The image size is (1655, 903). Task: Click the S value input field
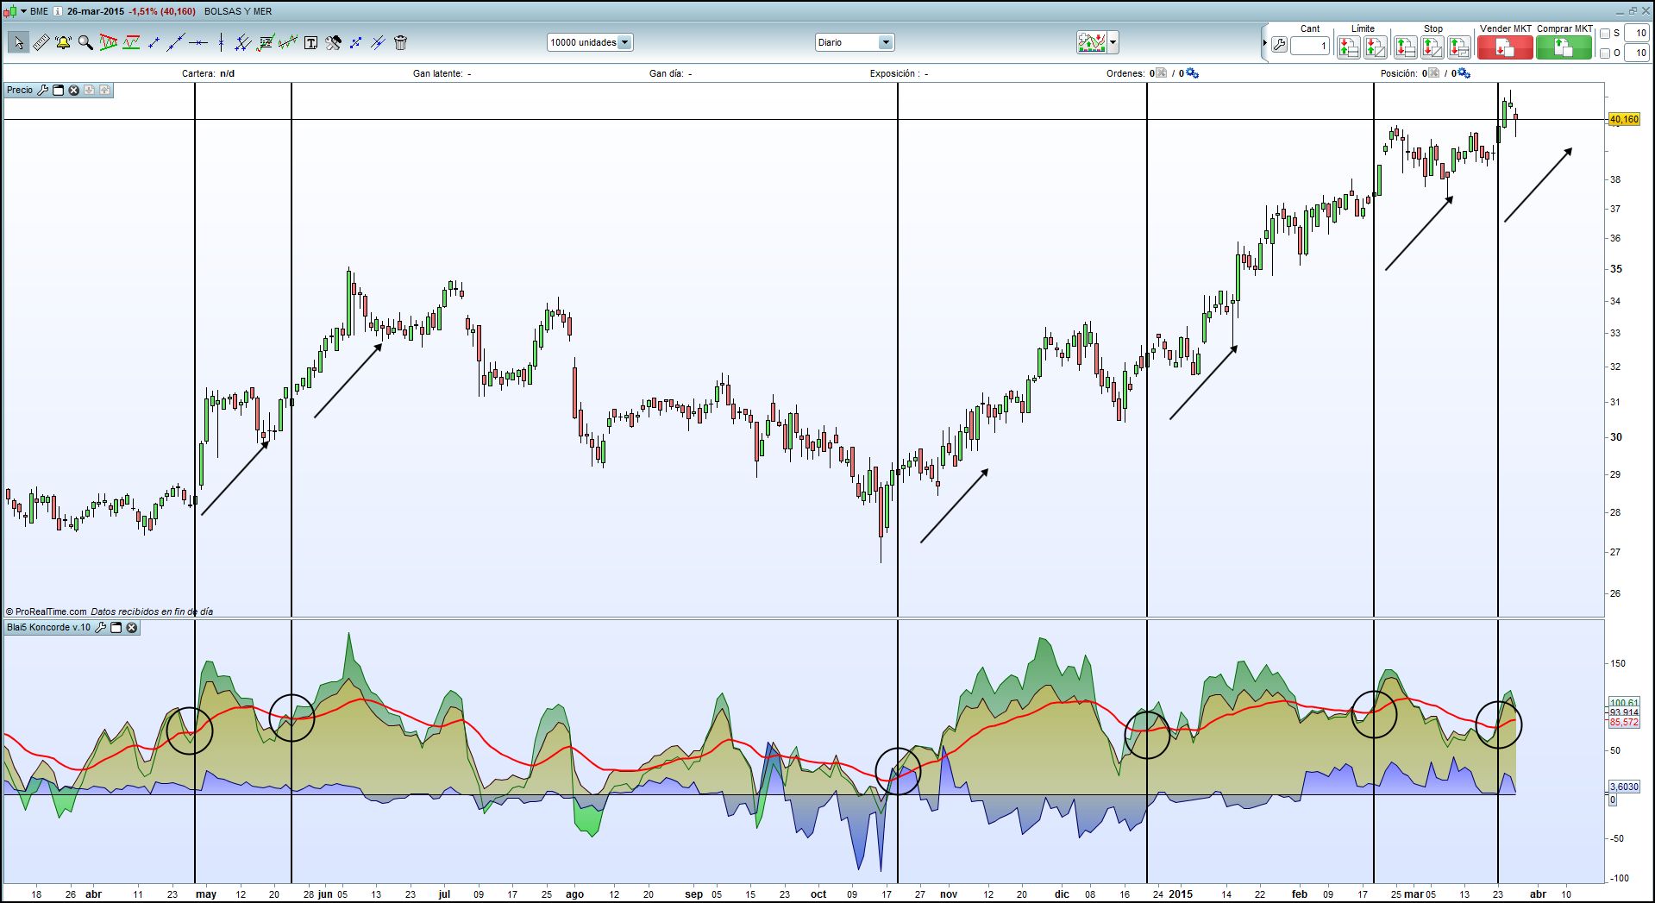point(1637,34)
